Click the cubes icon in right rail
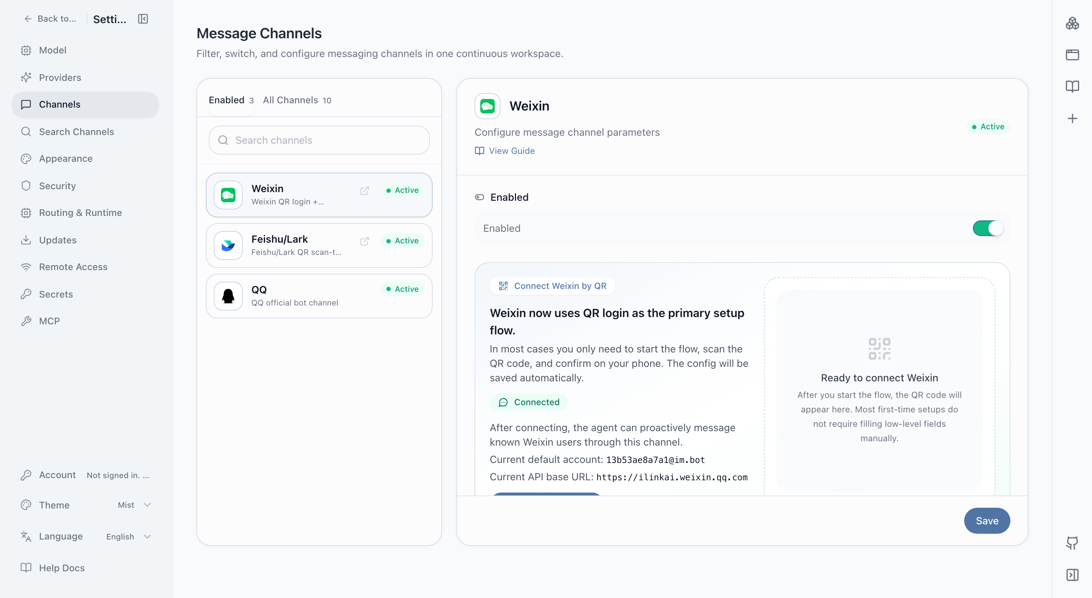 (1072, 23)
